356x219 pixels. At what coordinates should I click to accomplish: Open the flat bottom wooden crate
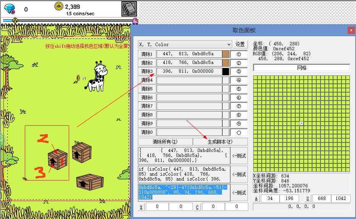coord(90,182)
